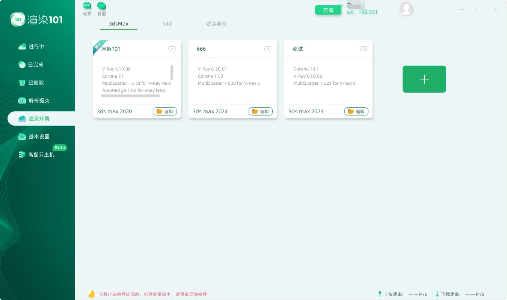Viewport: 507px width, 300px height.
Task: Click AutoHedge 1.00 for VRay Next
Action: tap(134, 90)
